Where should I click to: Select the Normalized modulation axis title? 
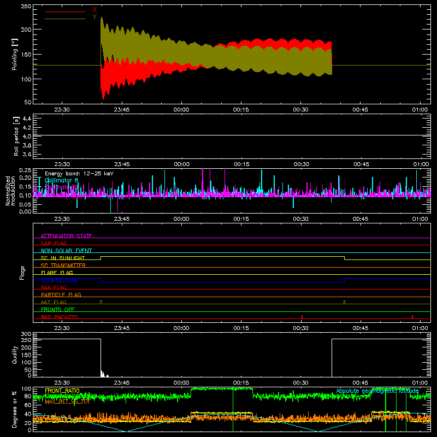10,191
